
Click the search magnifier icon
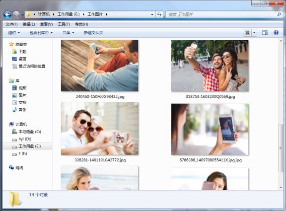click(279, 14)
